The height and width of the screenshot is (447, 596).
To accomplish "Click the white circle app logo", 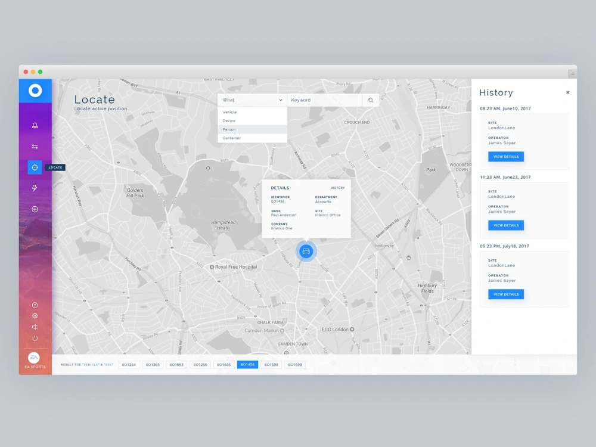I will (35, 91).
